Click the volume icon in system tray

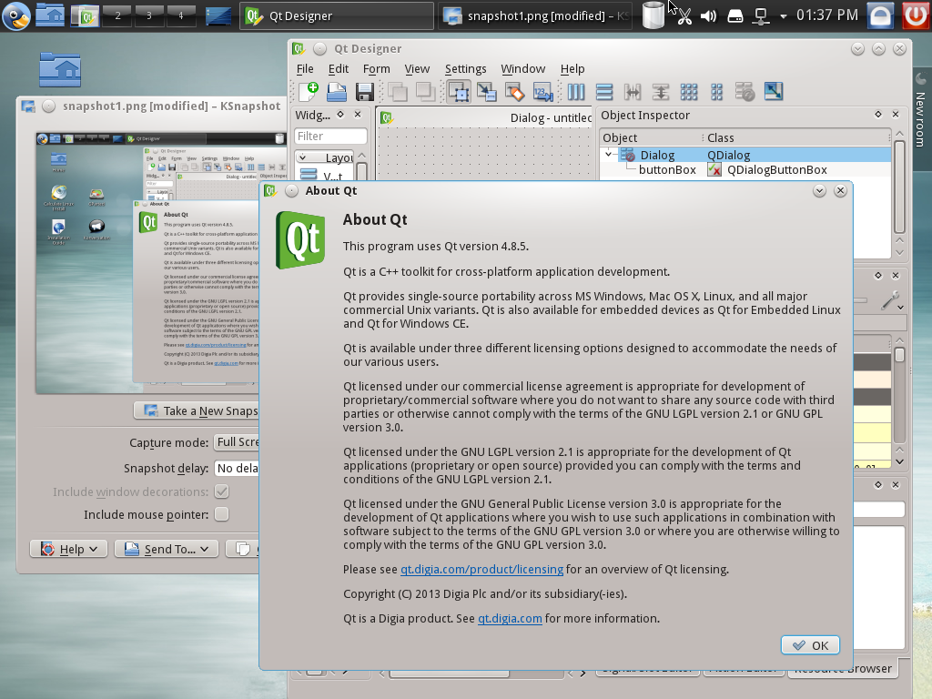tap(708, 16)
